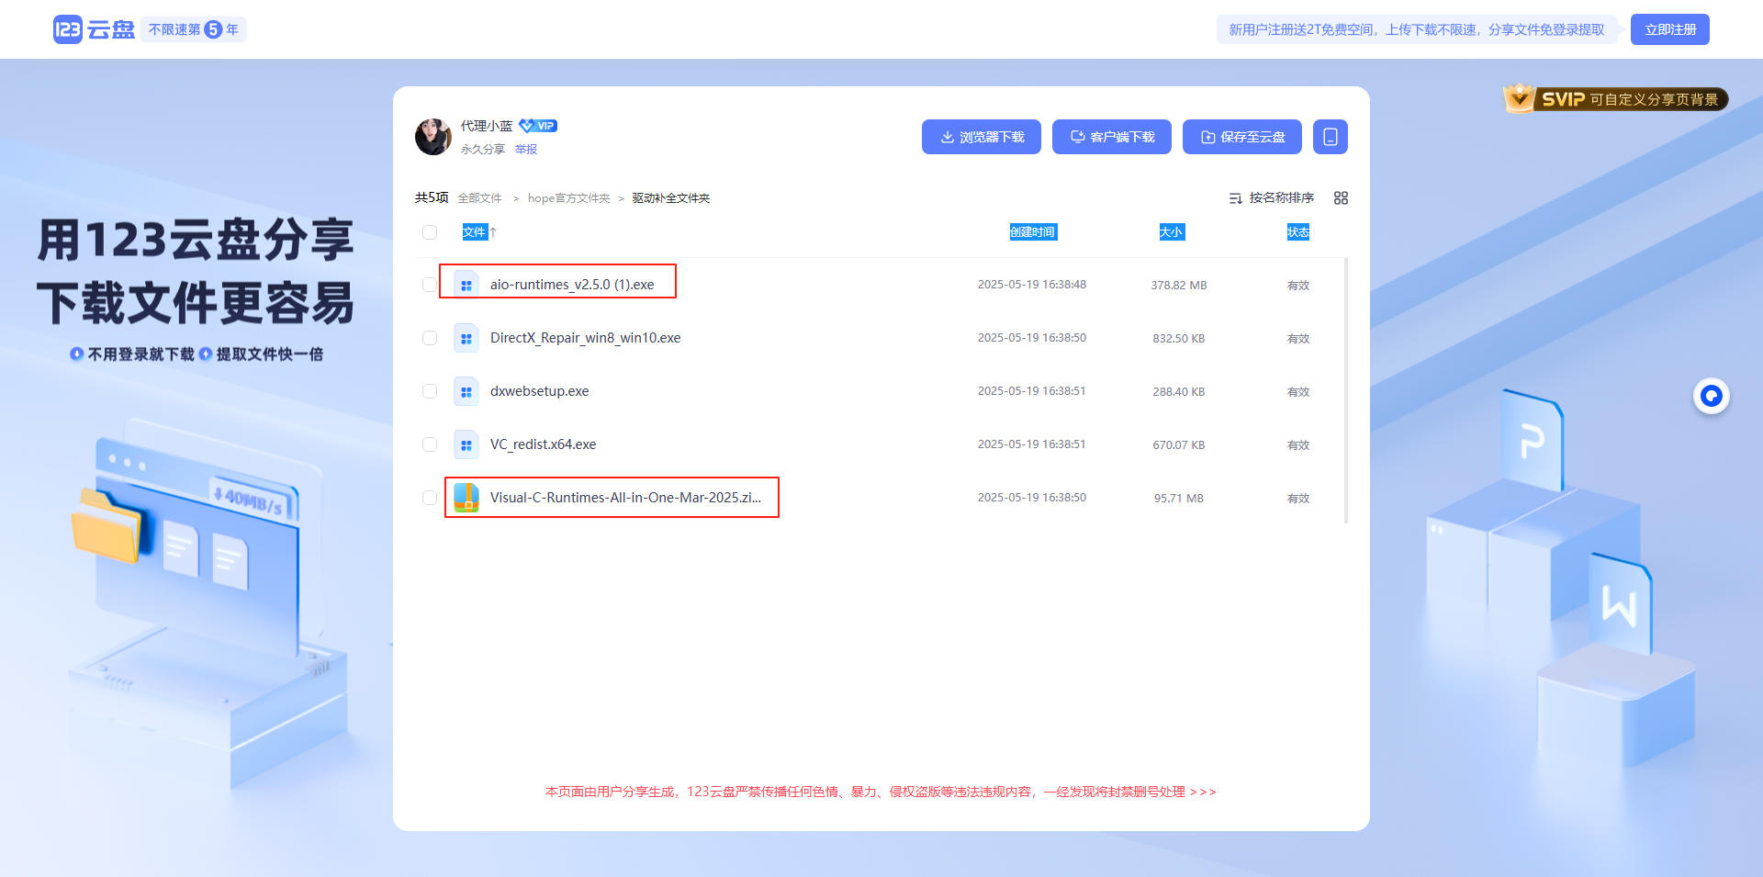Click the 共5项 item count
Image resolution: width=1763 pixels, height=877 pixels.
tap(432, 197)
